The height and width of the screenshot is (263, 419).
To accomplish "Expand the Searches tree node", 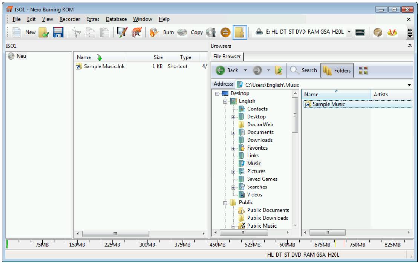I will [233, 187].
